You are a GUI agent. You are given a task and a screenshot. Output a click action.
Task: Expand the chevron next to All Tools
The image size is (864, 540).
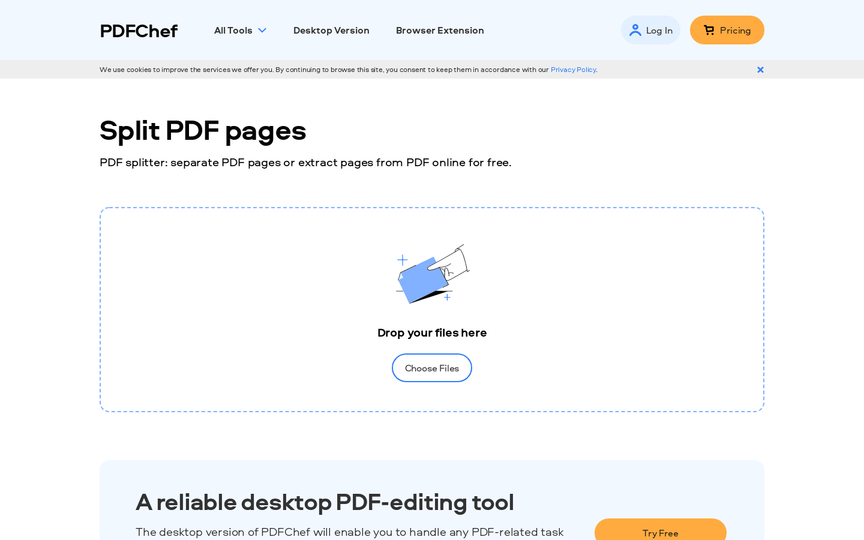262,30
